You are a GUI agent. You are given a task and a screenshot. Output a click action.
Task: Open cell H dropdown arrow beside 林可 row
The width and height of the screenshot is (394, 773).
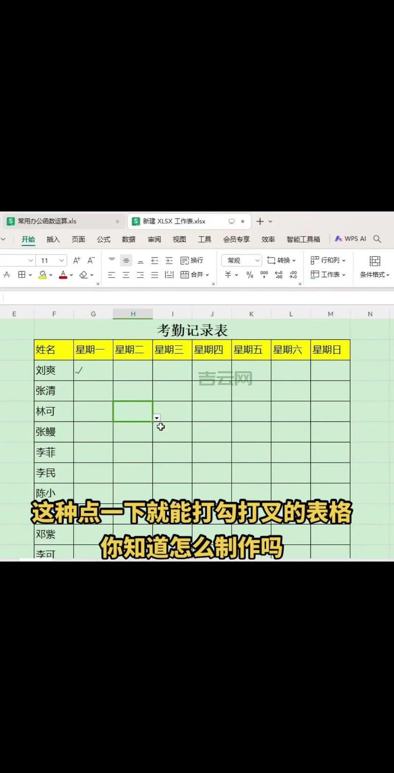point(157,418)
